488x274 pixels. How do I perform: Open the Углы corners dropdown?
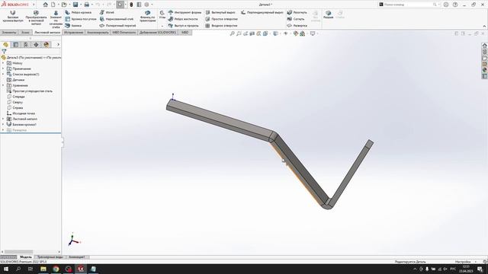coord(162,26)
